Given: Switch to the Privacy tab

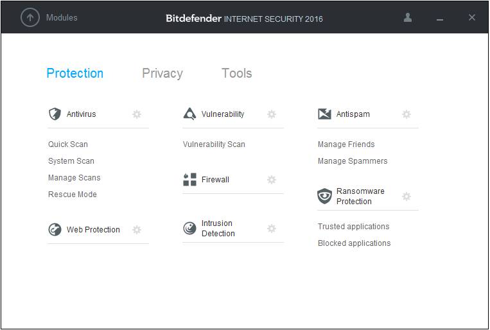Looking at the screenshot, I should [x=162, y=73].
